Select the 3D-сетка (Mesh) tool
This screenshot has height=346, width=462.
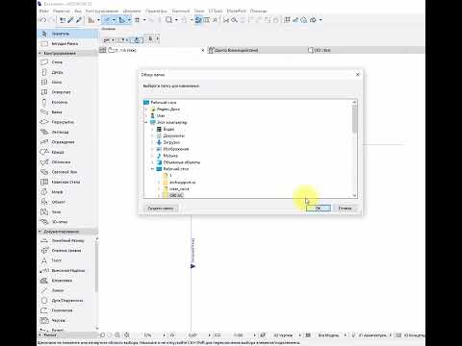[x=67, y=222]
